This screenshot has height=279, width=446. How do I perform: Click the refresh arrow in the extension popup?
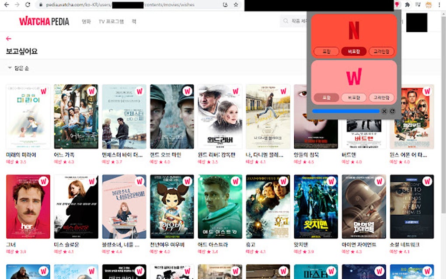pyautogui.click(x=392, y=111)
